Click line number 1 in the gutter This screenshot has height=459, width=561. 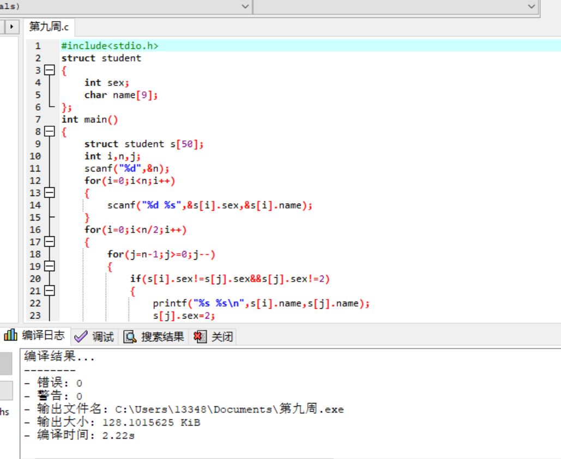click(x=38, y=46)
